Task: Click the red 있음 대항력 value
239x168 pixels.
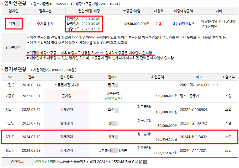Action: pyautogui.click(x=159, y=24)
